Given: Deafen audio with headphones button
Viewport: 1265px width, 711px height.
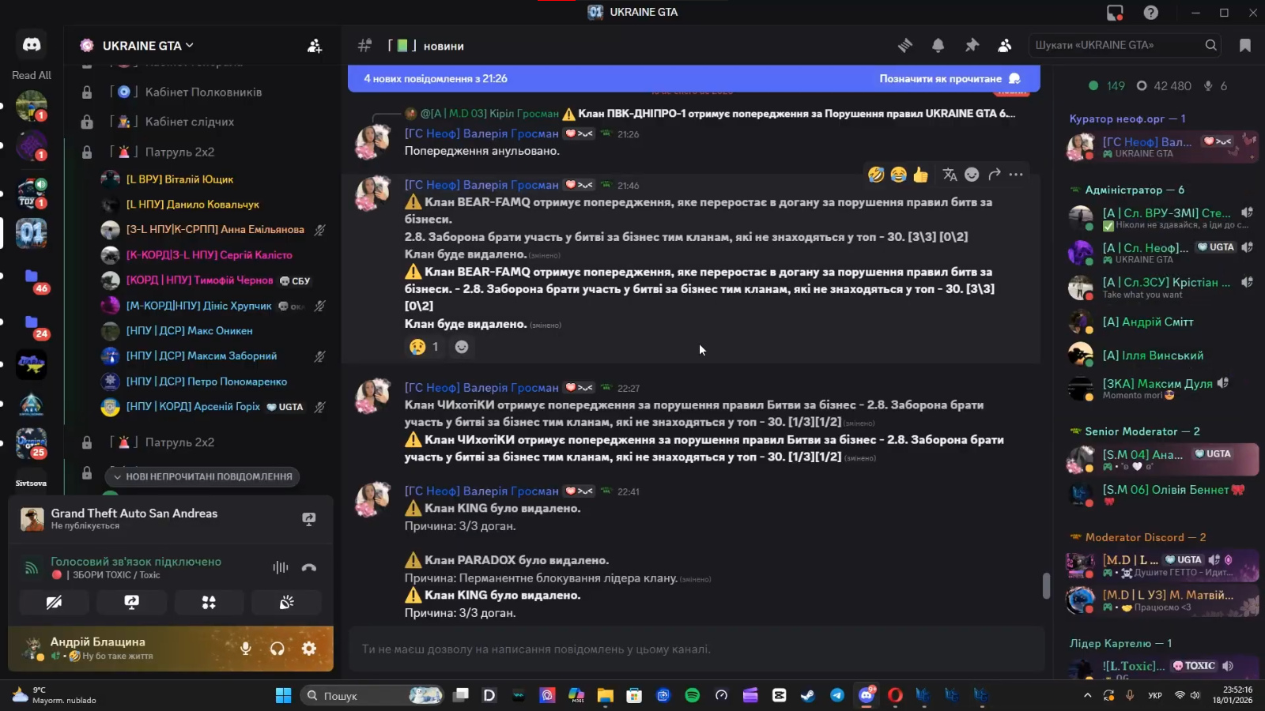Looking at the screenshot, I should coord(278,649).
